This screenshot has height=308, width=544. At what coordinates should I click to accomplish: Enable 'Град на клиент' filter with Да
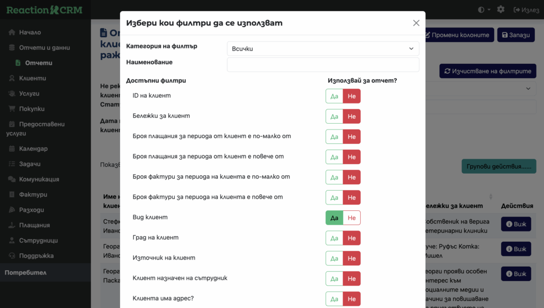[334, 238]
